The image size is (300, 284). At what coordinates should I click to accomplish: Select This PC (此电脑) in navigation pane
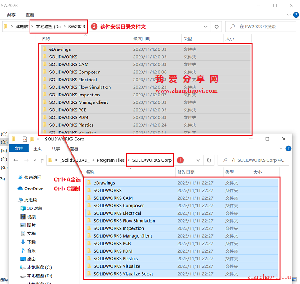[27, 200]
